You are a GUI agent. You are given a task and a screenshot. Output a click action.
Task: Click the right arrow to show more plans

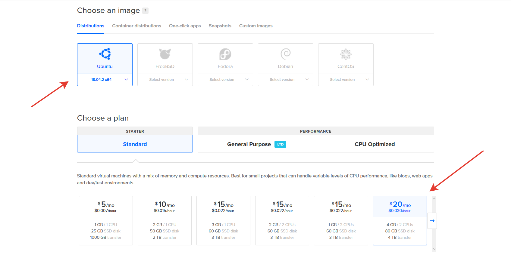(432, 221)
